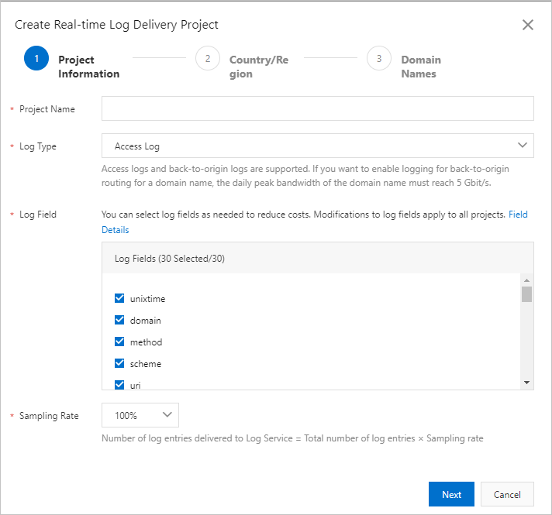This screenshot has height=515, width=552.
Task: Toggle the method checkbox
Action: pos(119,342)
